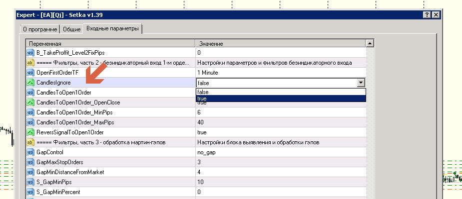The width and height of the screenshot is (462, 199).
Task: Click the integer icon beside OpenFirstOrderTF
Action: 30,73
